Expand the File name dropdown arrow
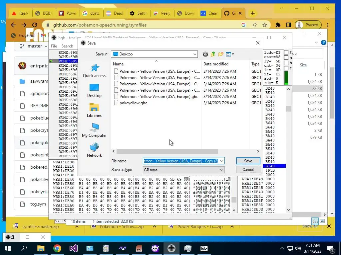The image size is (341, 255). point(221,161)
